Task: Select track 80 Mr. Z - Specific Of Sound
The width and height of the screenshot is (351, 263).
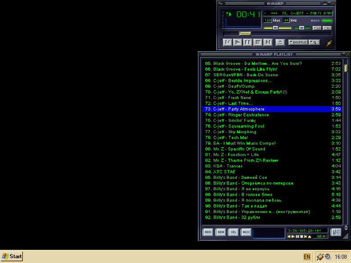Action: click(240, 149)
